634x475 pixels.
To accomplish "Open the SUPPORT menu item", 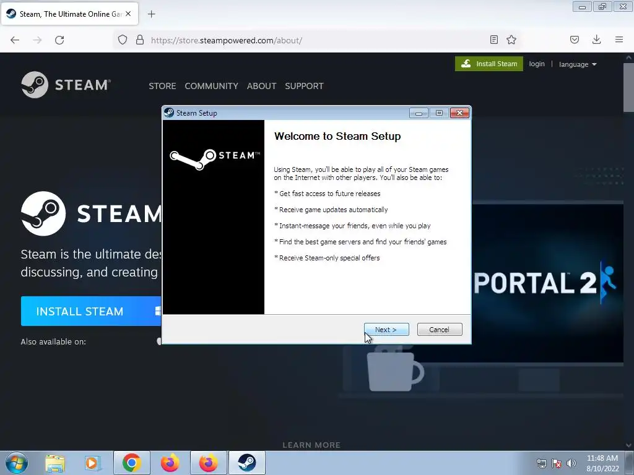I will click(x=304, y=86).
